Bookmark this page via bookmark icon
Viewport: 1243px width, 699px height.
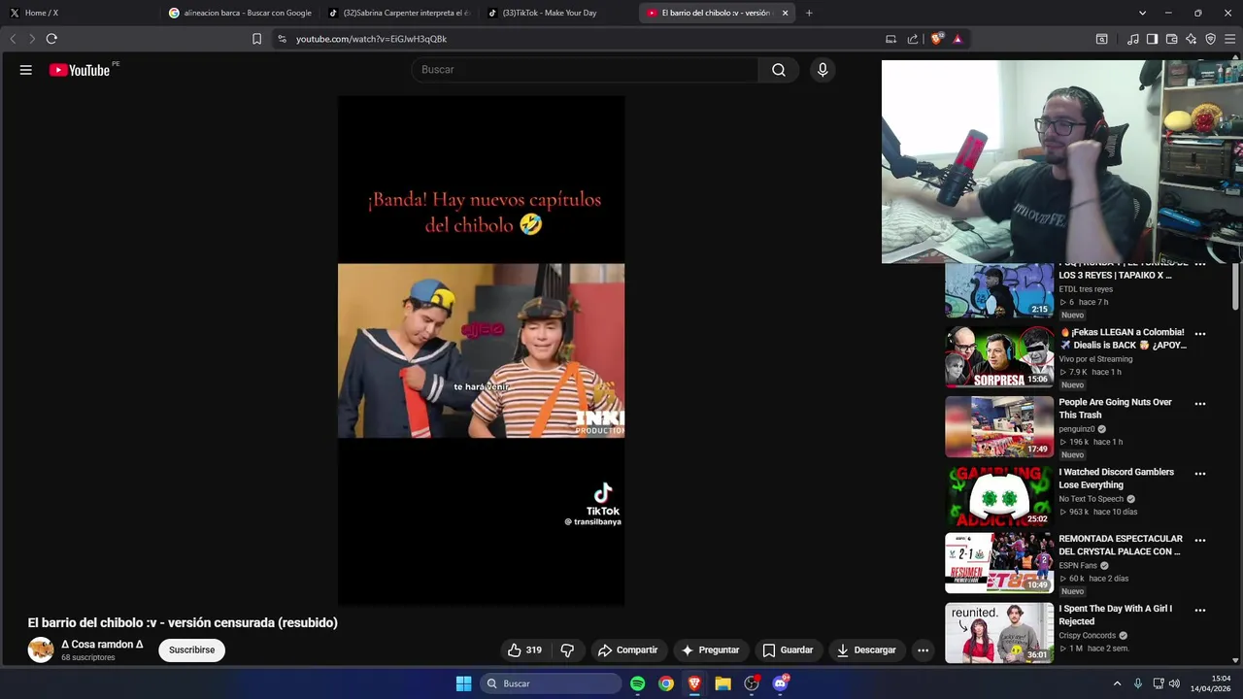256,39
